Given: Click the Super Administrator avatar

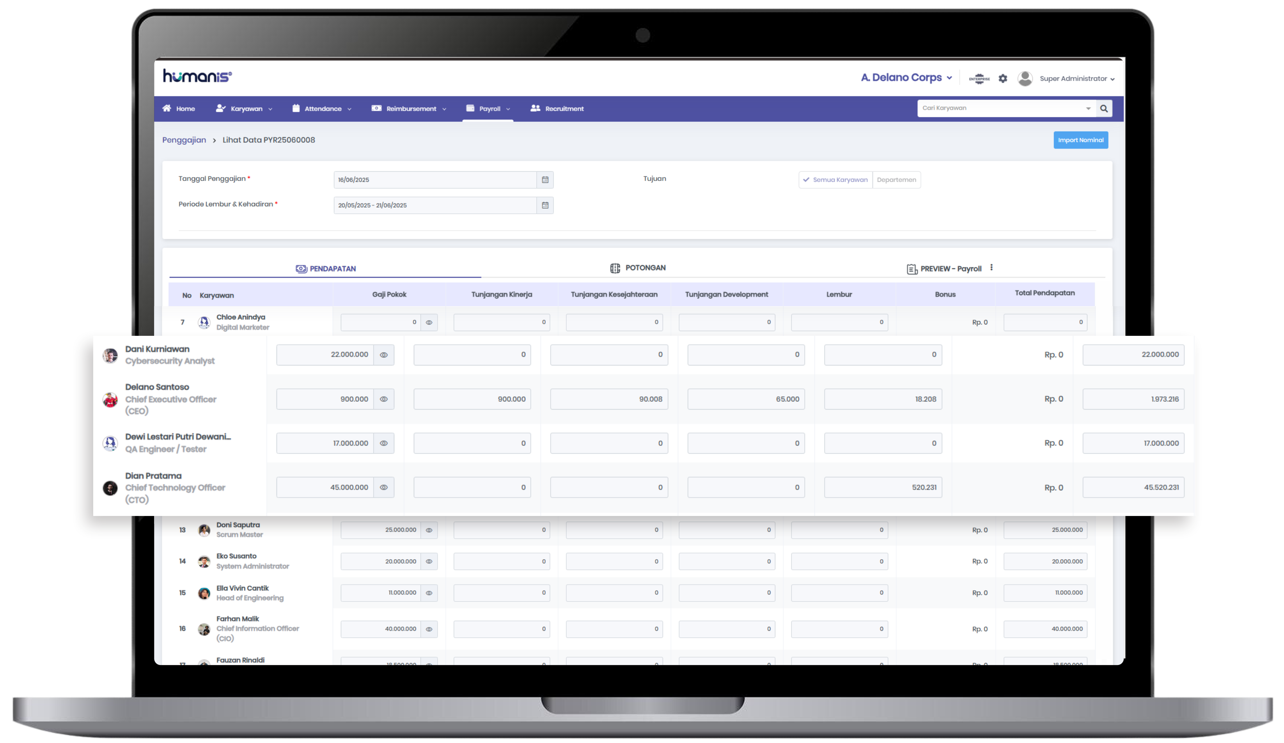Looking at the screenshot, I should (1025, 78).
